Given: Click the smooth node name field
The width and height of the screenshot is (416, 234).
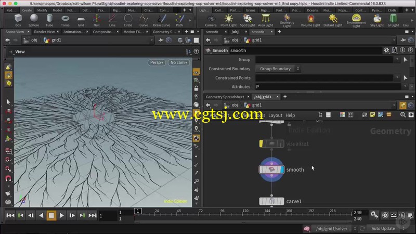Looking at the screenshot, I should click(x=306, y=50).
